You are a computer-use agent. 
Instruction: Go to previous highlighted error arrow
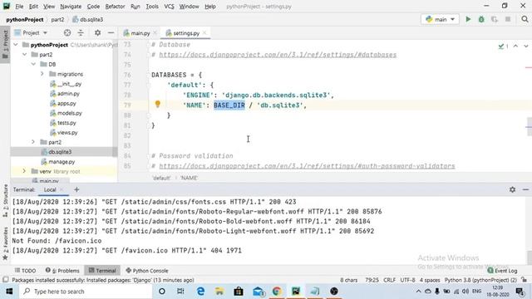pyautogui.click(x=515, y=46)
